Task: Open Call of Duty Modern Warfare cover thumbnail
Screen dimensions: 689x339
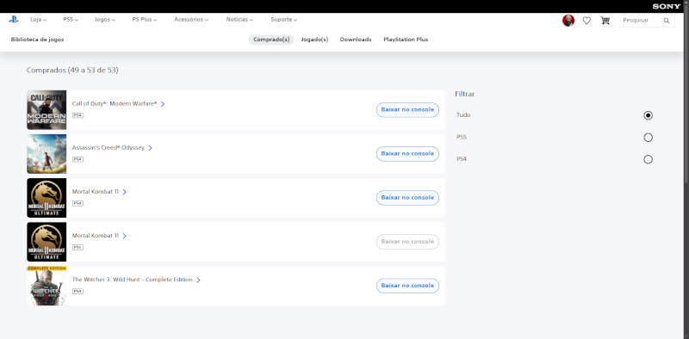Action: (47, 110)
